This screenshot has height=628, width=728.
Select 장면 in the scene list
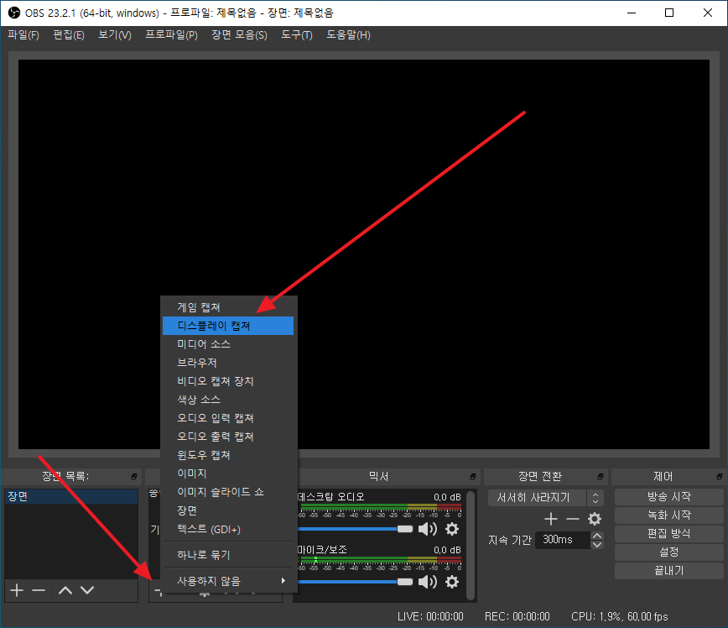(x=71, y=496)
